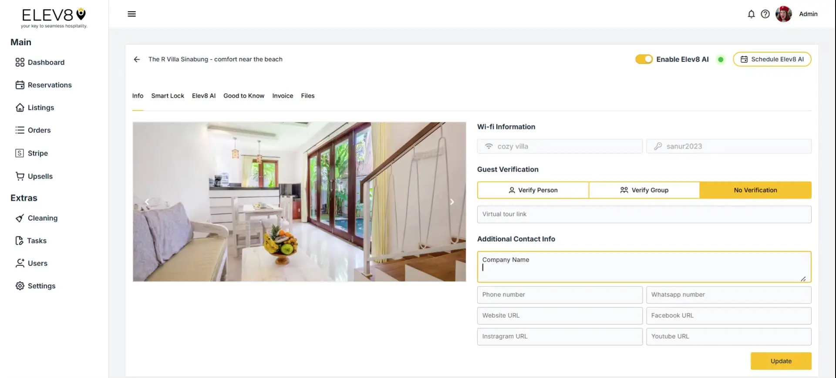The image size is (836, 378).
Task: Show previous villa photo with left chevron
Action: pyautogui.click(x=147, y=202)
